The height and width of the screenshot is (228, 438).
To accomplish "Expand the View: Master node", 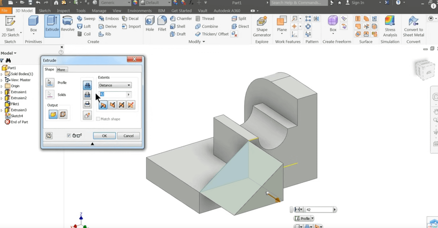I will coord(2,80).
